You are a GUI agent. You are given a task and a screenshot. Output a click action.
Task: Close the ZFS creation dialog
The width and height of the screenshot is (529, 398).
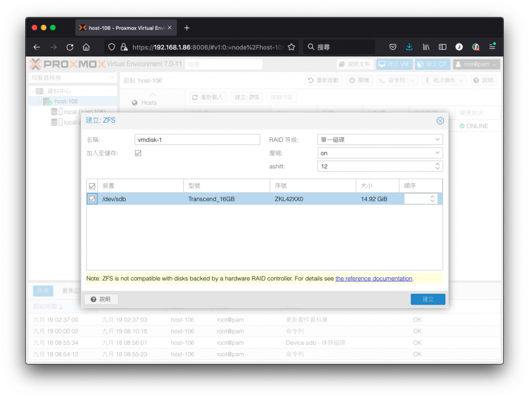pyautogui.click(x=440, y=121)
